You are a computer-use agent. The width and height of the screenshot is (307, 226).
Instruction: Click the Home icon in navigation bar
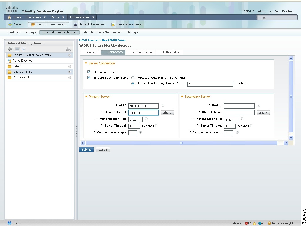pos(9,17)
